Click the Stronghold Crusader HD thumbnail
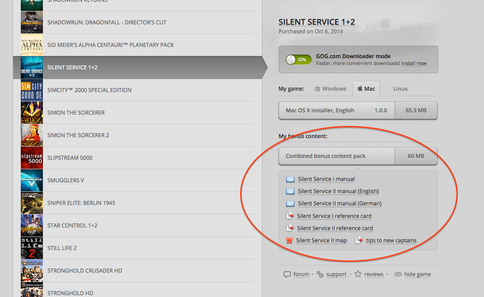The width and height of the screenshot is (484, 297). tap(32, 270)
